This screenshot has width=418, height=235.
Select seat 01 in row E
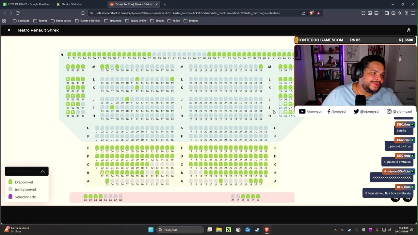click(97, 148)
